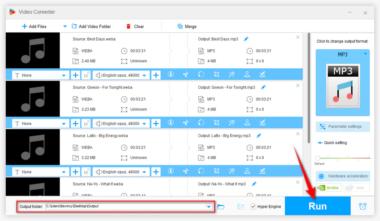Click the Quick setting quality slider

point(343,158)
